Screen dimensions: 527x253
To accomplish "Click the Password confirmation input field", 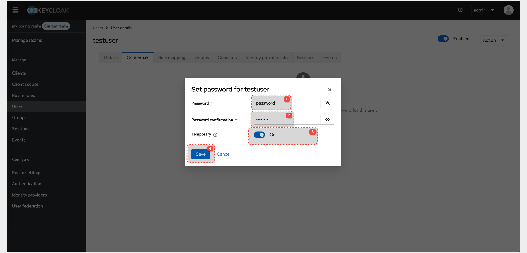I will tap(272, 120).
